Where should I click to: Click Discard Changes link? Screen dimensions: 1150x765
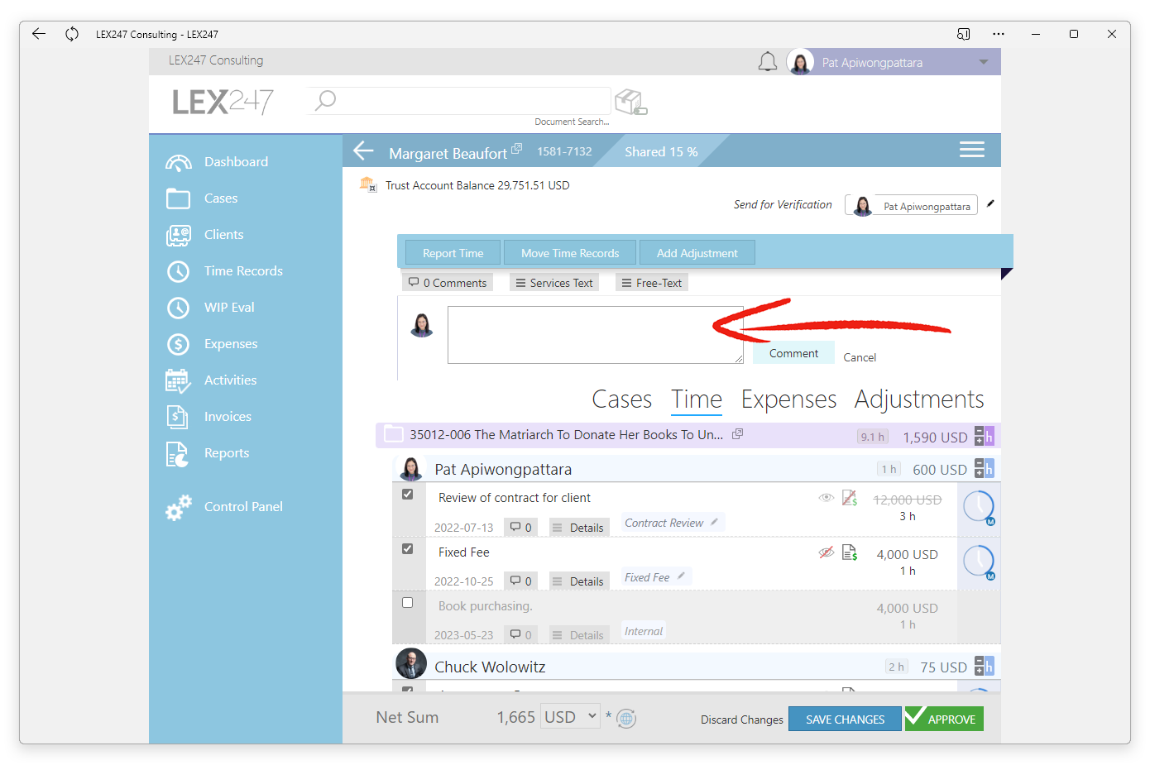(x=742, y=720)
